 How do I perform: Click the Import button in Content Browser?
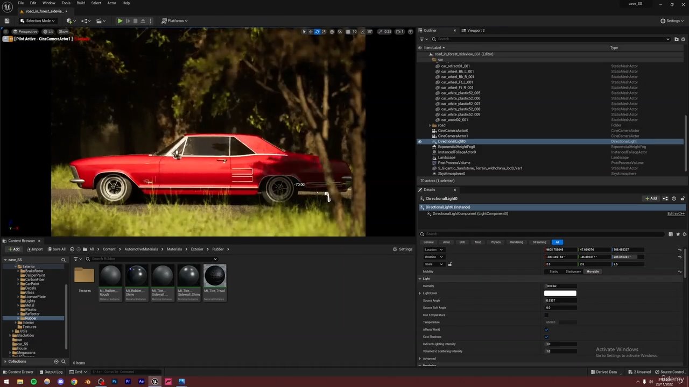pyautogui.click(x=34, y=249)
